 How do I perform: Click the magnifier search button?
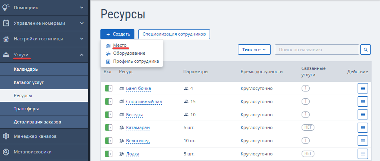tap(366, 50)
